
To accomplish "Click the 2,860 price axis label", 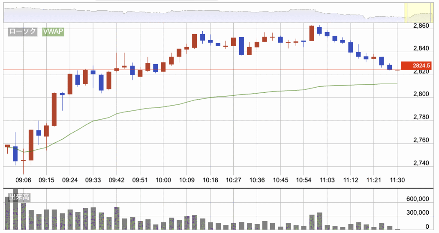I will 420,26.
